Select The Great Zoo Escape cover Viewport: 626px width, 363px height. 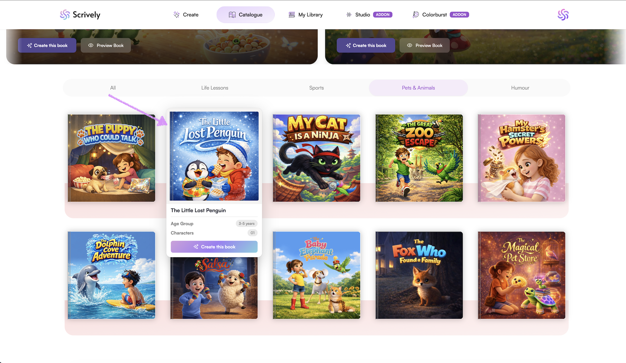419,158
